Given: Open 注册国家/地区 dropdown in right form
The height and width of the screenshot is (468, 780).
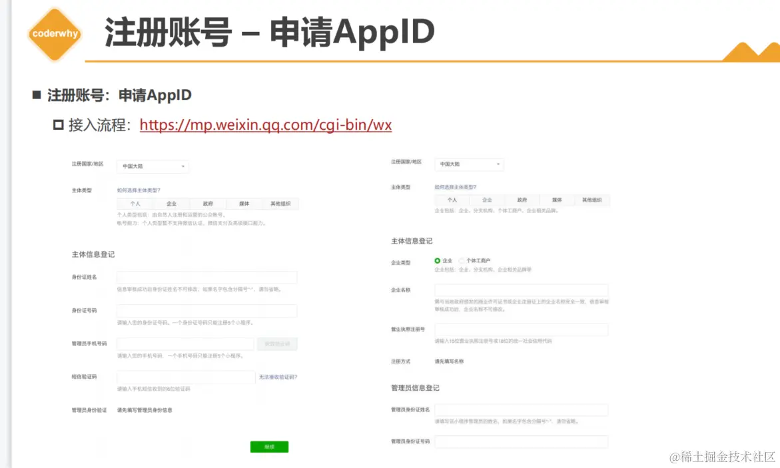Looking at the screenshot, I should point(469,164).
